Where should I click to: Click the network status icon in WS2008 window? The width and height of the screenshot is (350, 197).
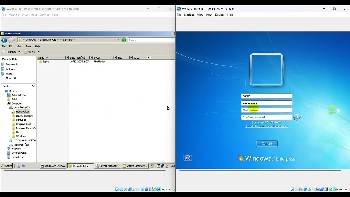coord(130,189)
